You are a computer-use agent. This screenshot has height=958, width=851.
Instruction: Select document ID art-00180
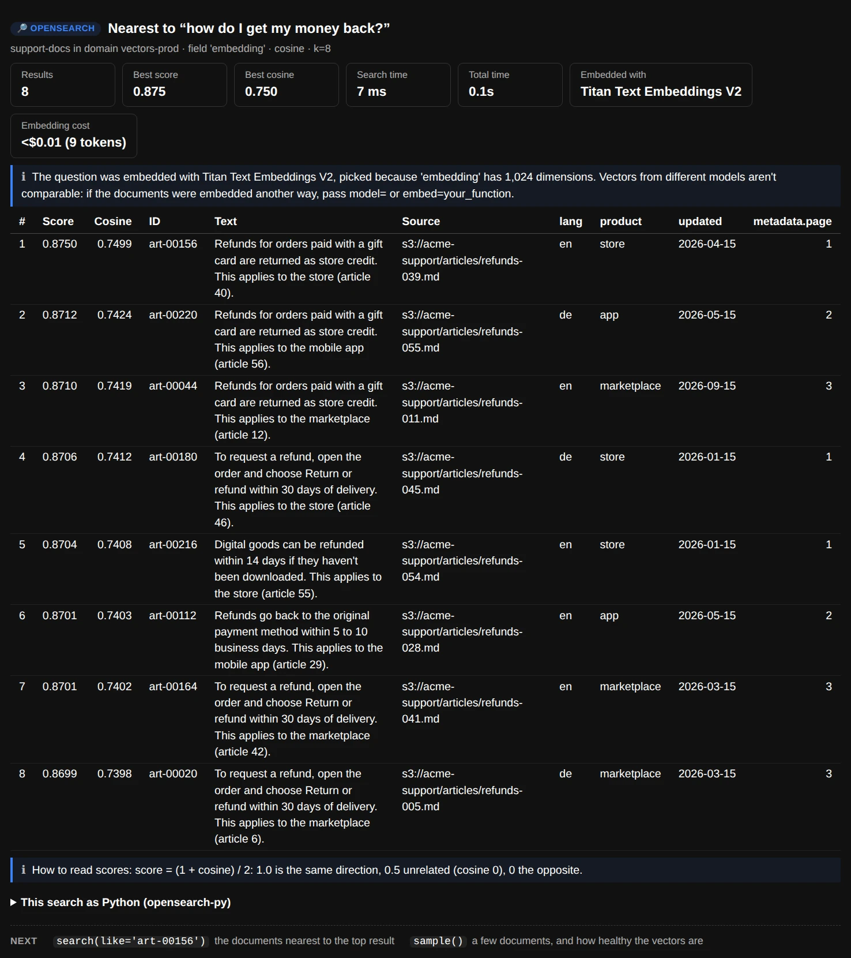point(173,457)
